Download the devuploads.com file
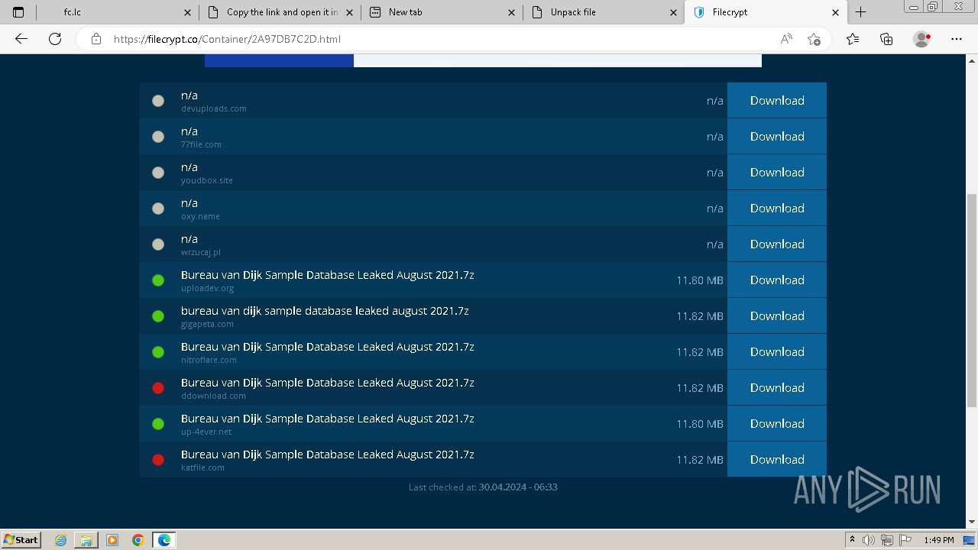Viewport: 978px width, 550px height. point(777,100)
